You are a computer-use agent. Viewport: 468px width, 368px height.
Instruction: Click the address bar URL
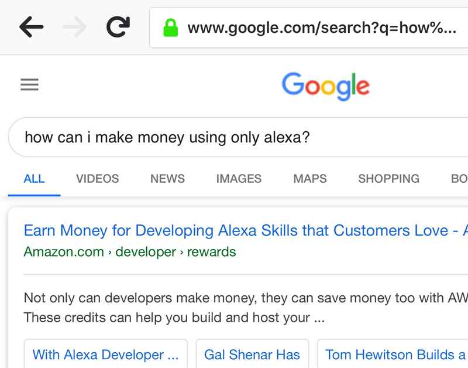(322, 28)
